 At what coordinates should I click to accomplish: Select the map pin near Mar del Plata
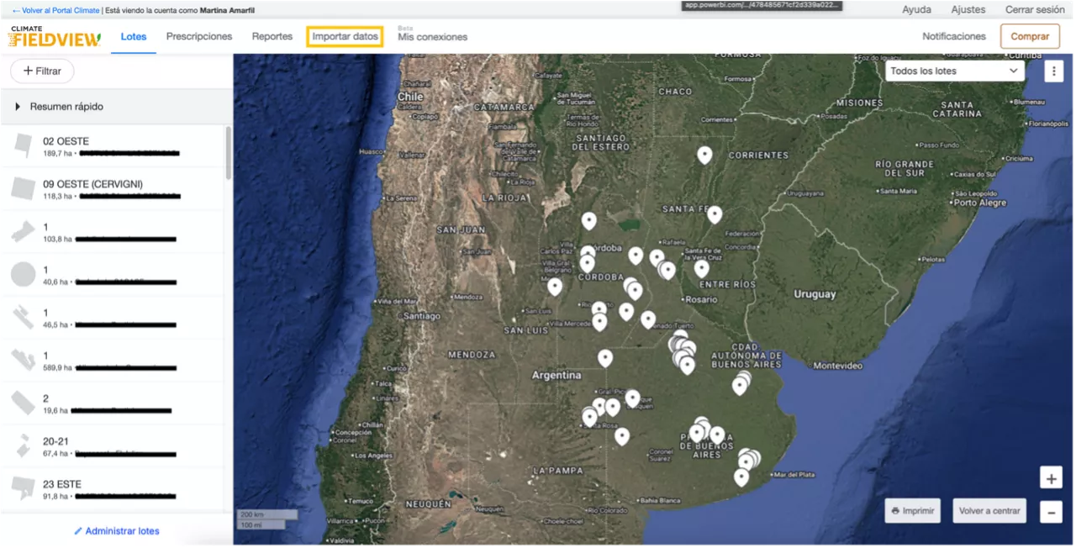tap(741, 477)
